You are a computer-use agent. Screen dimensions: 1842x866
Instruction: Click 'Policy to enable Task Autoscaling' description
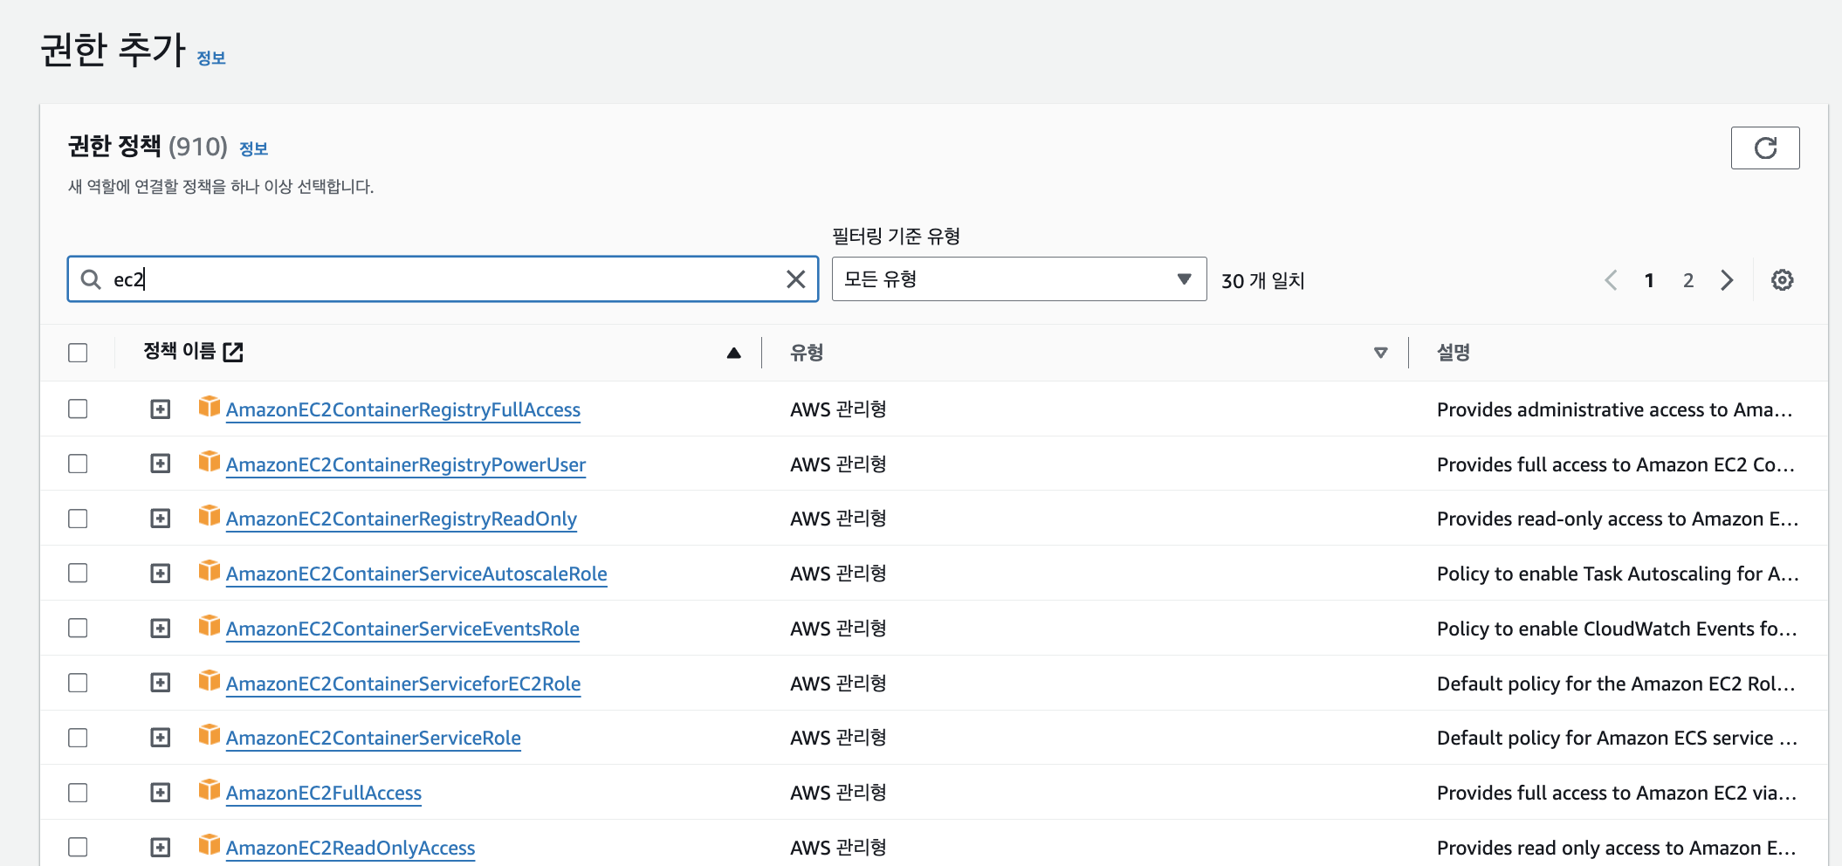click(1618, 574)
